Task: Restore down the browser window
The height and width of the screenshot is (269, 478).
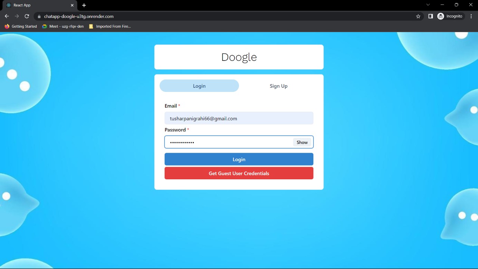Action: (456, 5)
